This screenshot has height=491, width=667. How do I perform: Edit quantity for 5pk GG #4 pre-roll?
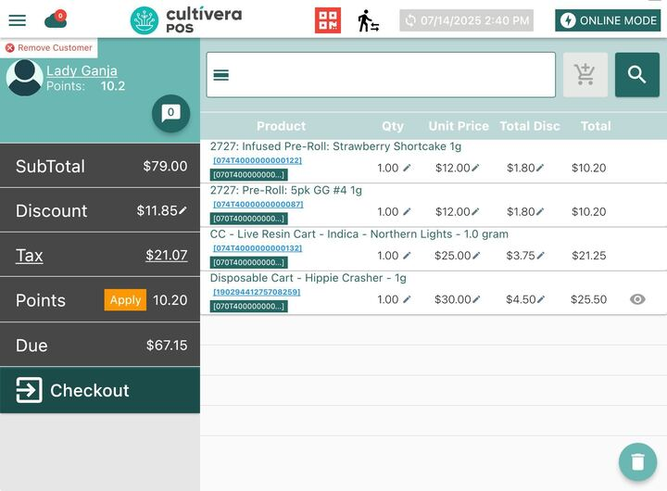407,211
